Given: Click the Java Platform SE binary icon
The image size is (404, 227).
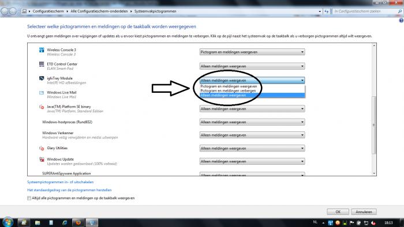Looking at the screenshot, I should point(42,107).
